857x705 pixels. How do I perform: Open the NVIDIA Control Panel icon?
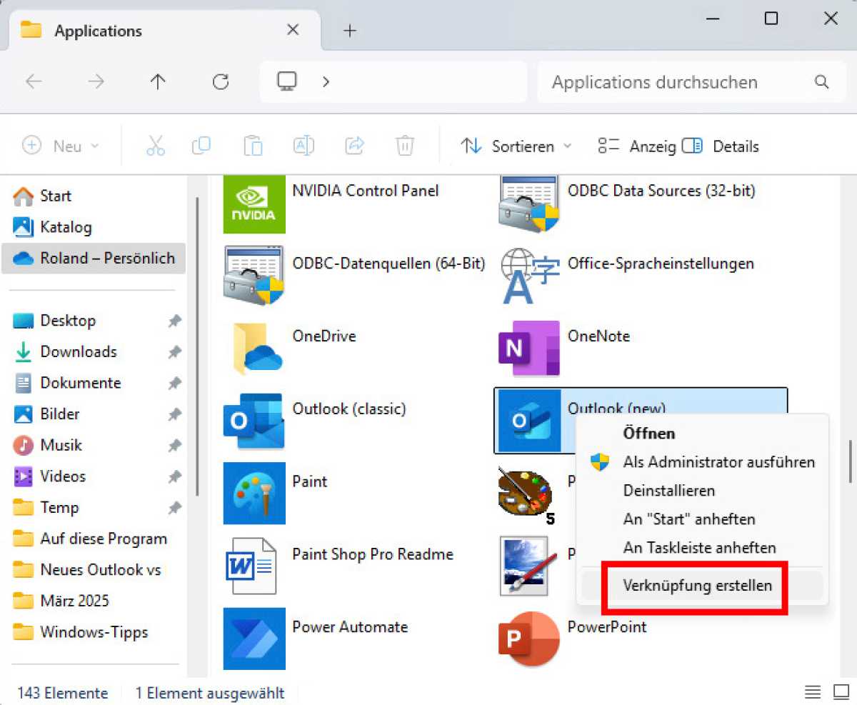click(254, 204)
